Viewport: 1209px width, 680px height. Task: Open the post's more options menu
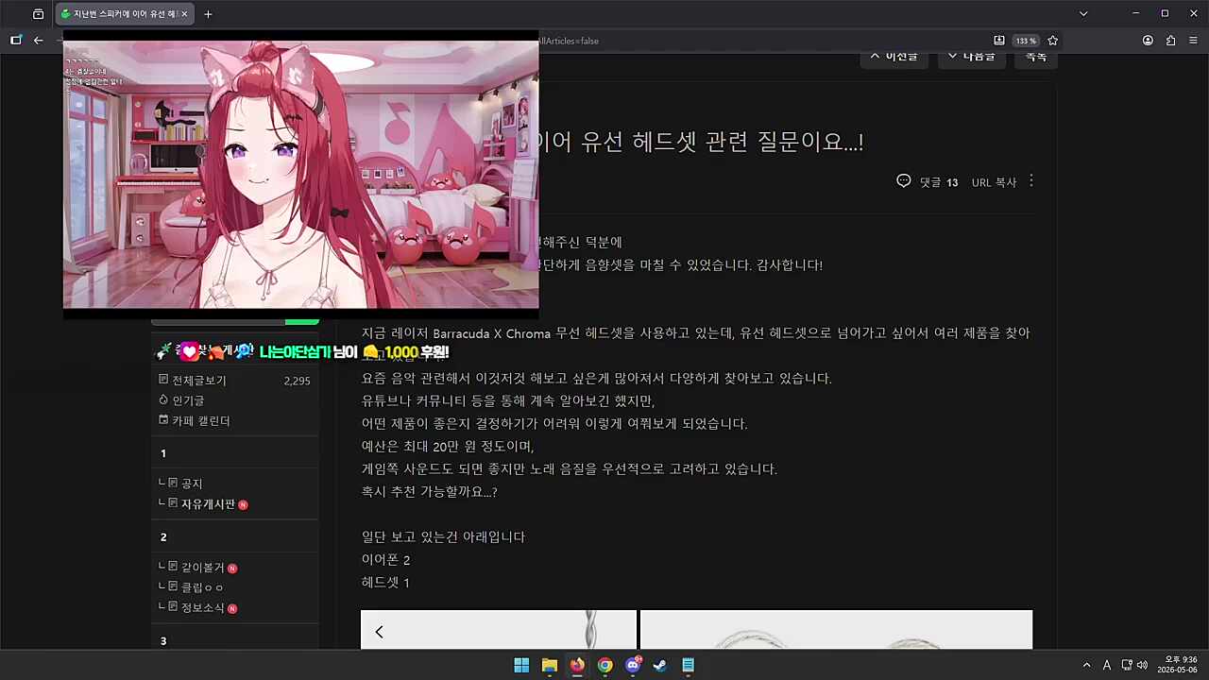click(1031, 180)
